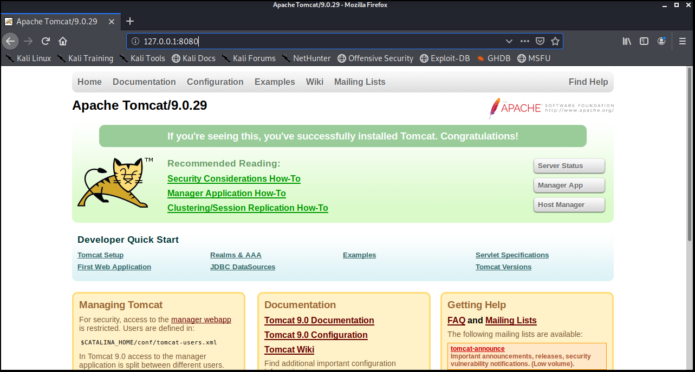Viewport: 695px width, 372px height.
Task: Open the GHDB bookmark
Action: 493,58
